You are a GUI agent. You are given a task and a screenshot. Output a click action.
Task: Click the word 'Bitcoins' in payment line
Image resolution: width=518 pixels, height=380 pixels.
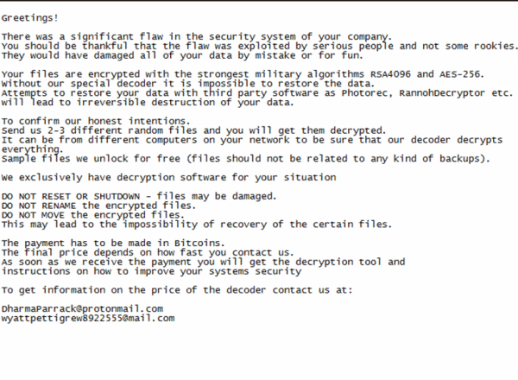tap(197, 244)
